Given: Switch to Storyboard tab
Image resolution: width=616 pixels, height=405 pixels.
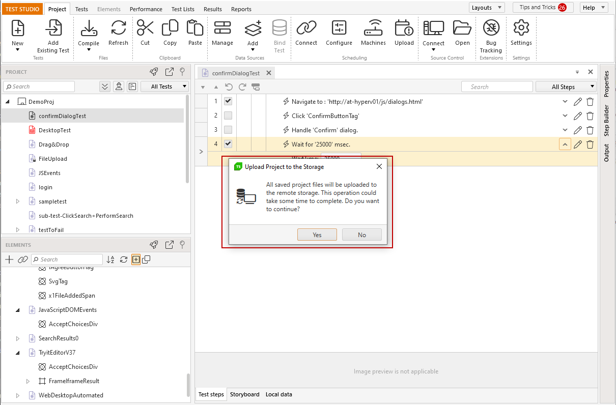Looking at the screenshot, I should pyautogui.click(x=245, y=394).
